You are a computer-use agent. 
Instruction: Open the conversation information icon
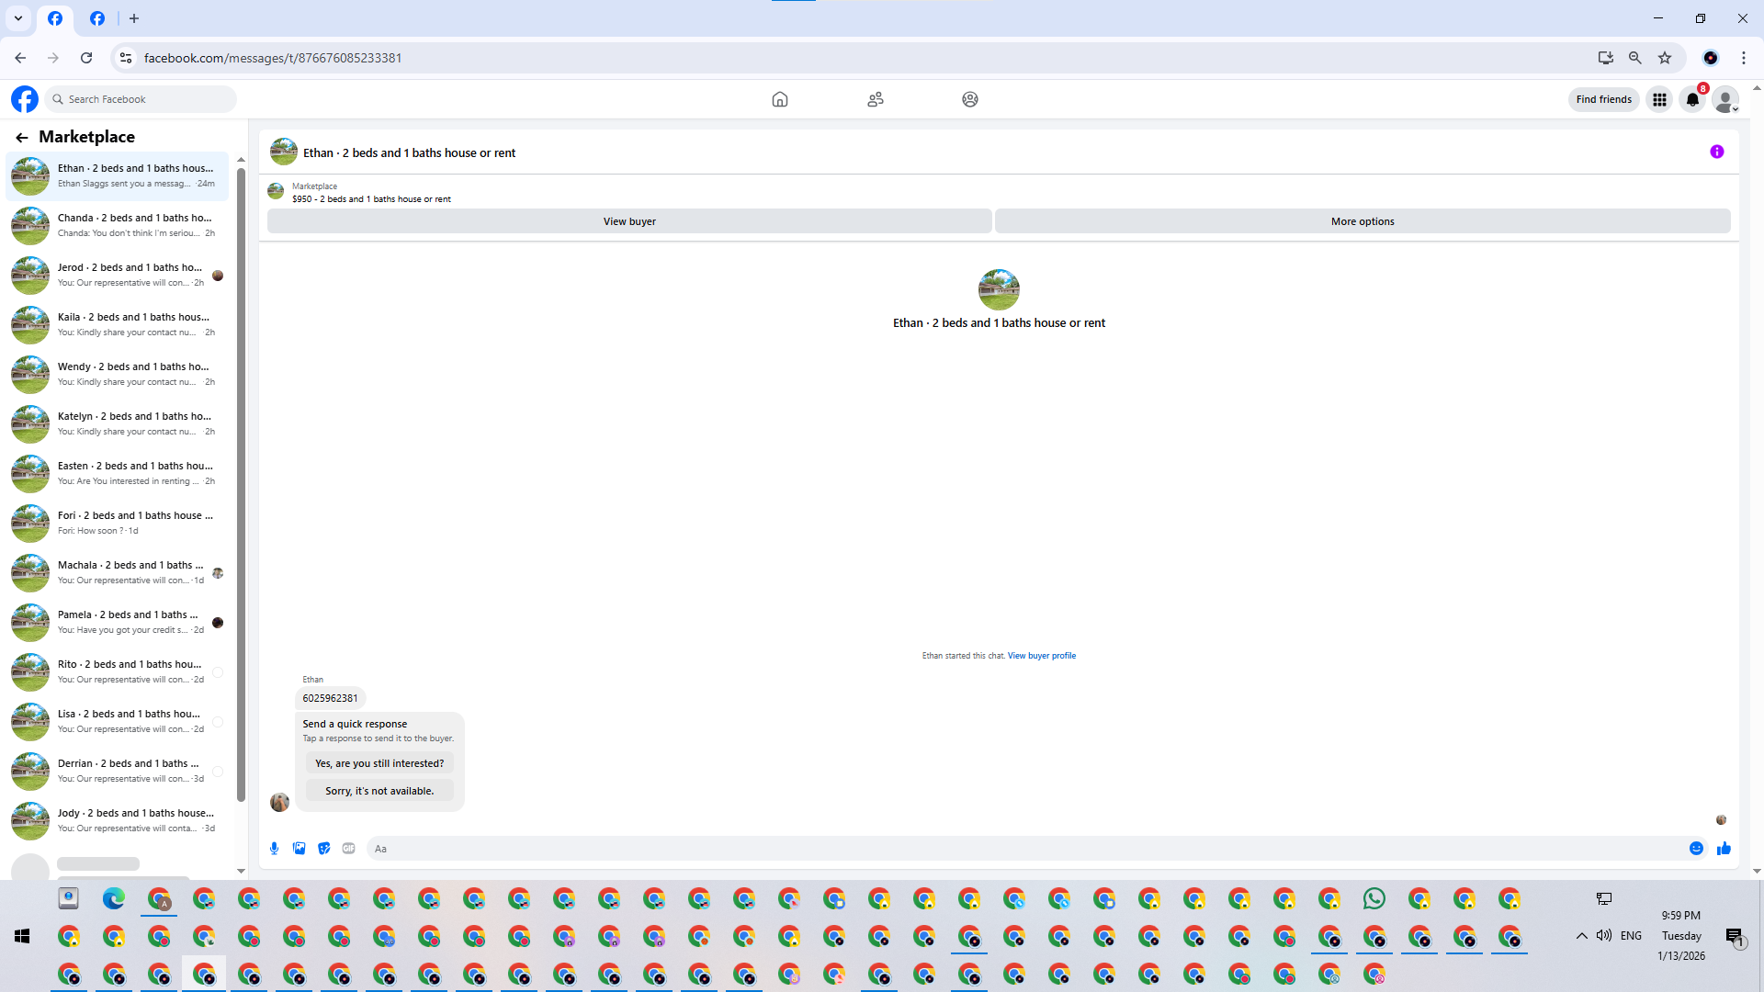[1716, 152]
